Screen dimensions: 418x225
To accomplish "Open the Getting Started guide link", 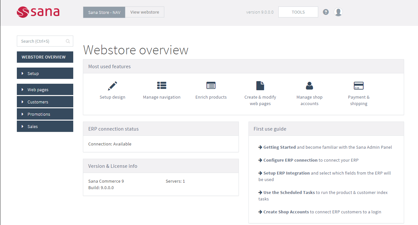I will pos(279,147).
